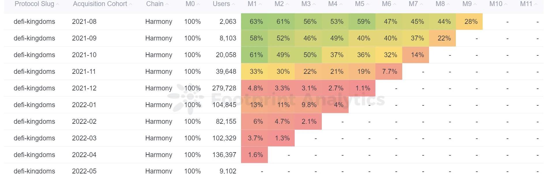Click the 279,728 users value
Image resolution: width=551 pixels, height=174 pixels.
[224, 88]
